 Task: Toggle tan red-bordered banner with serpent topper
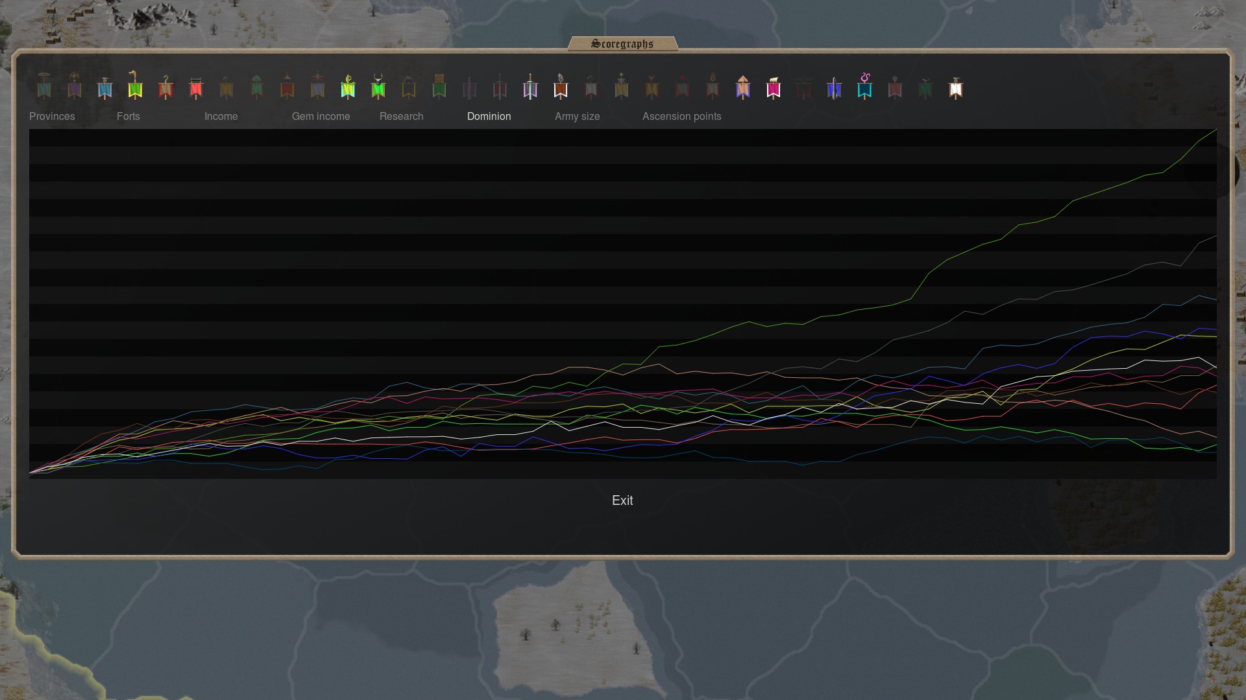(165, 87)
